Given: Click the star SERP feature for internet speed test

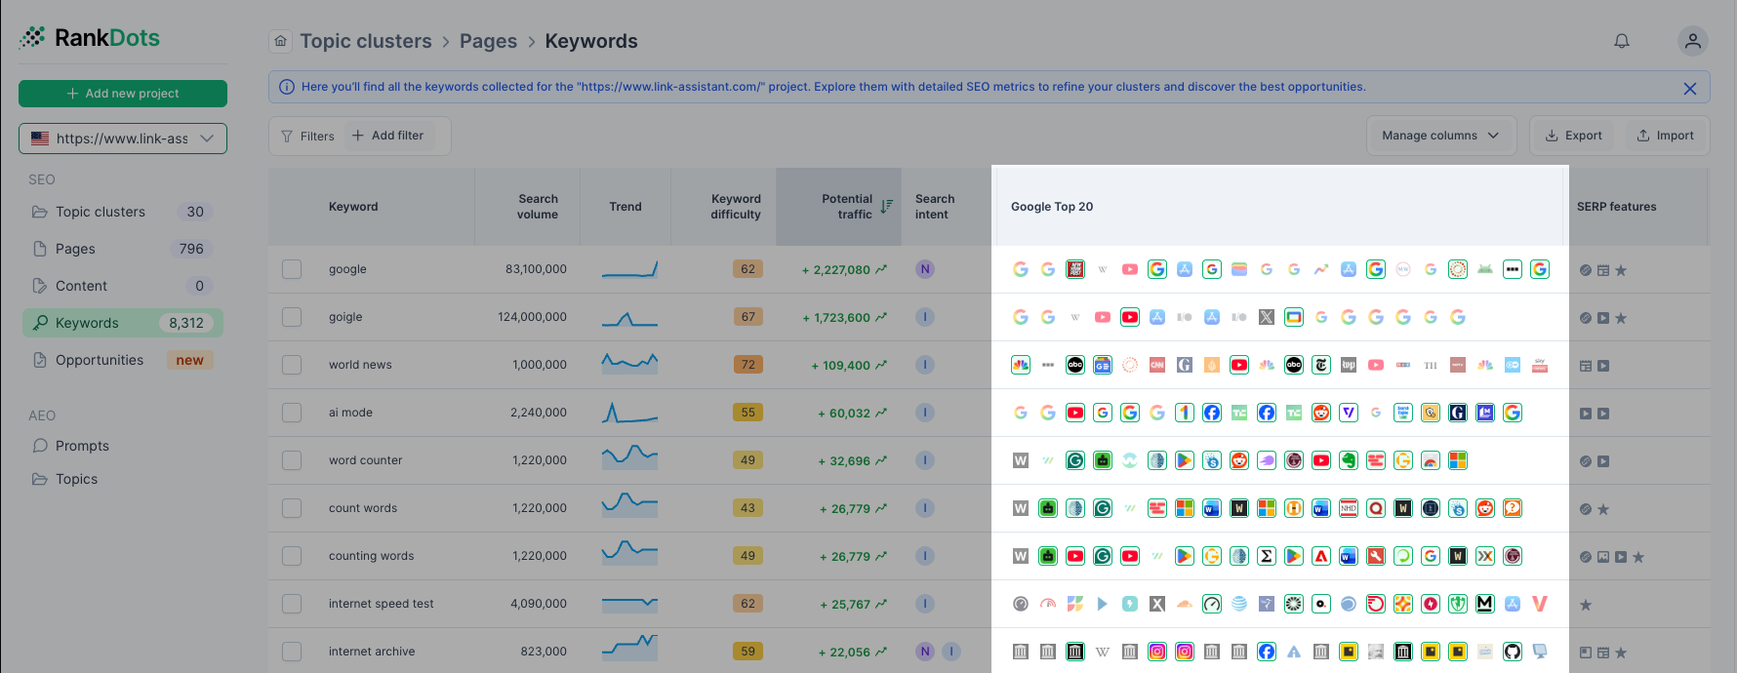Looking at the screenshot, I should tap(1586, 605).
